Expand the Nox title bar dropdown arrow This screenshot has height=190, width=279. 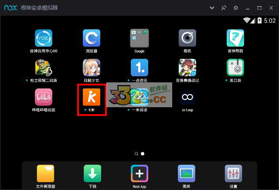pyautogui.click(x=212, y=8)
